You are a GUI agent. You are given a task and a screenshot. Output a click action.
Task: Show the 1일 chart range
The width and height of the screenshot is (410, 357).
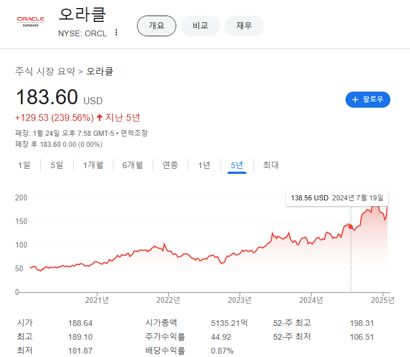(x=24, y=165)
